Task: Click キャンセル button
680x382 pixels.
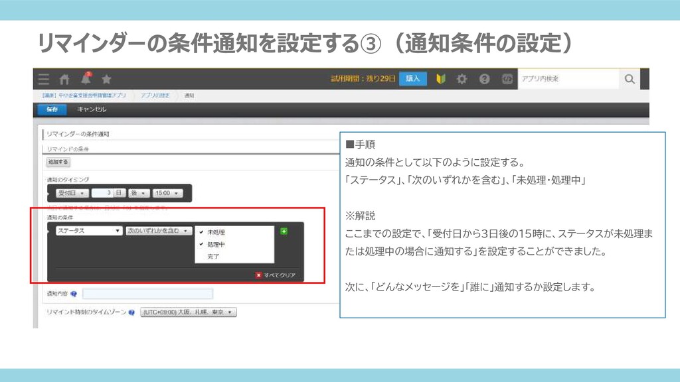Action: (92, 109)
